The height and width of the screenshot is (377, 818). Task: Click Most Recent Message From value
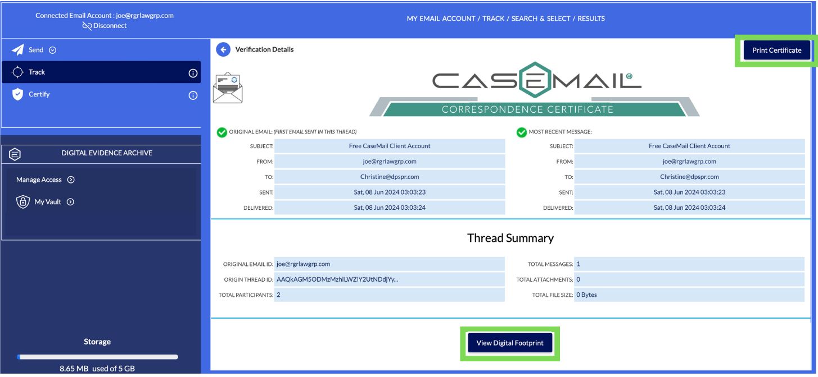pyautogui.click(x=689, y=162)
